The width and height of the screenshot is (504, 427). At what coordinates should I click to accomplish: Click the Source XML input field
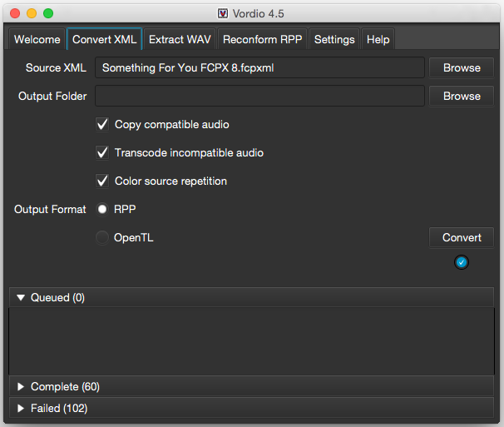tap(259, 67)
